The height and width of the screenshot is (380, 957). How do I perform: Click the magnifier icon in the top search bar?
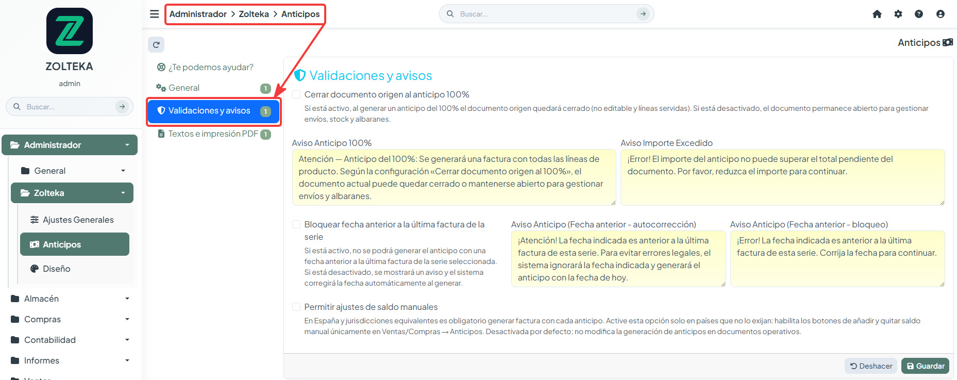click(450, 14)
